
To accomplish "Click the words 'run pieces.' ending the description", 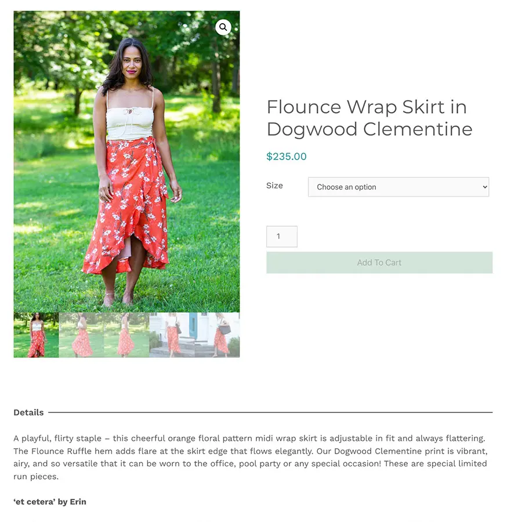I will pos(36,476).
